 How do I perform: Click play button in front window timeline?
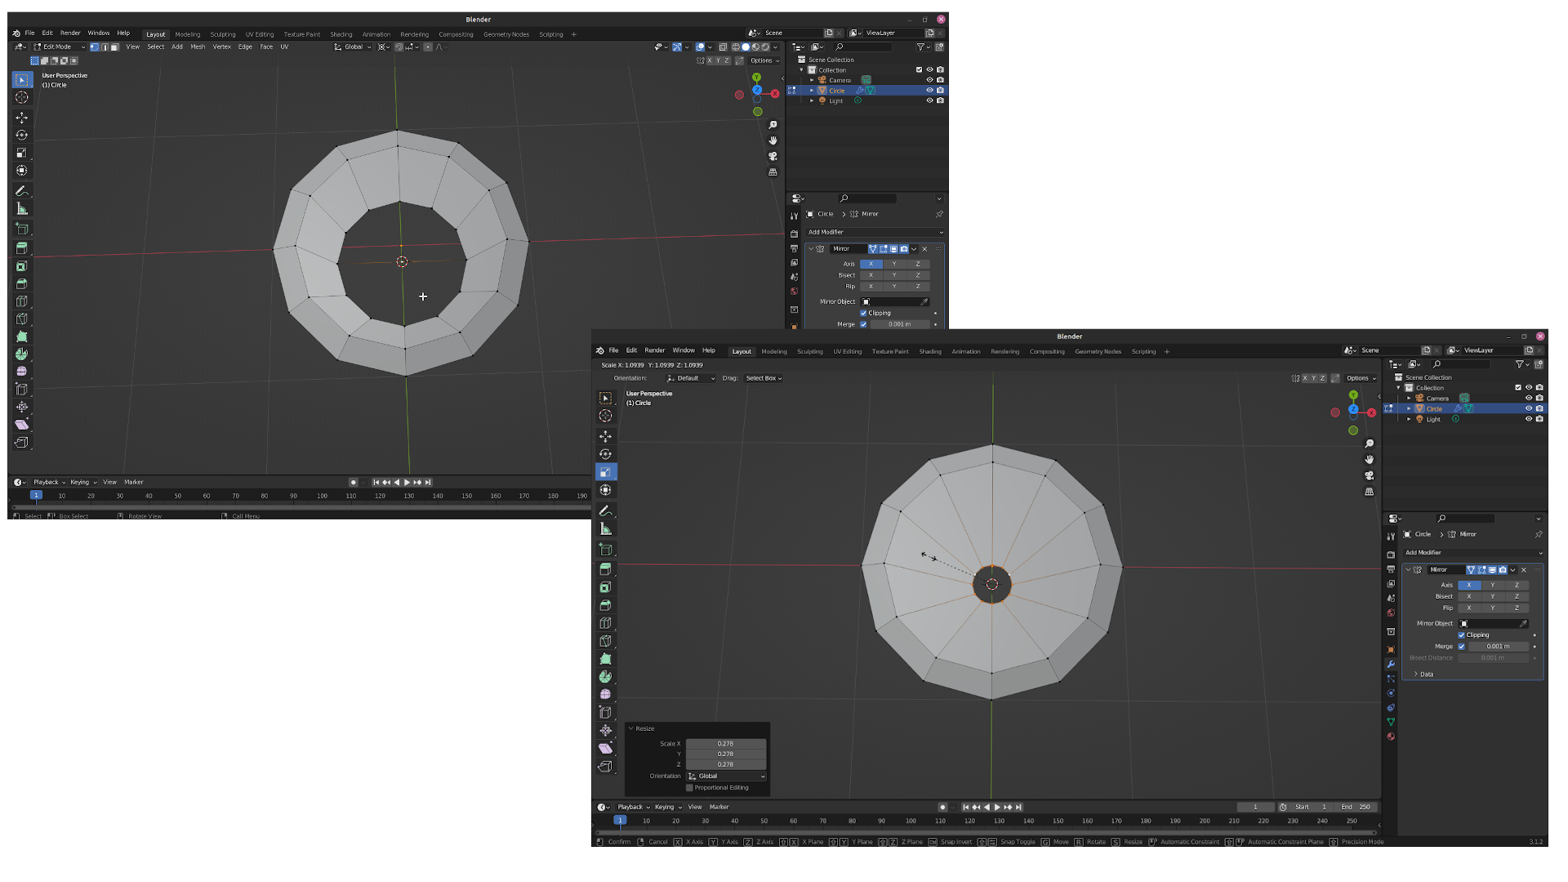pos(997,807)
